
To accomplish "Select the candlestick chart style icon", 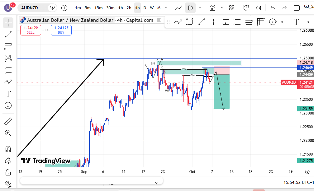I will click(190, 8).
